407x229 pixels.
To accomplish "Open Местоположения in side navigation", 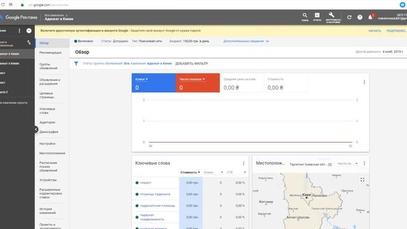I will pos(52,153).
